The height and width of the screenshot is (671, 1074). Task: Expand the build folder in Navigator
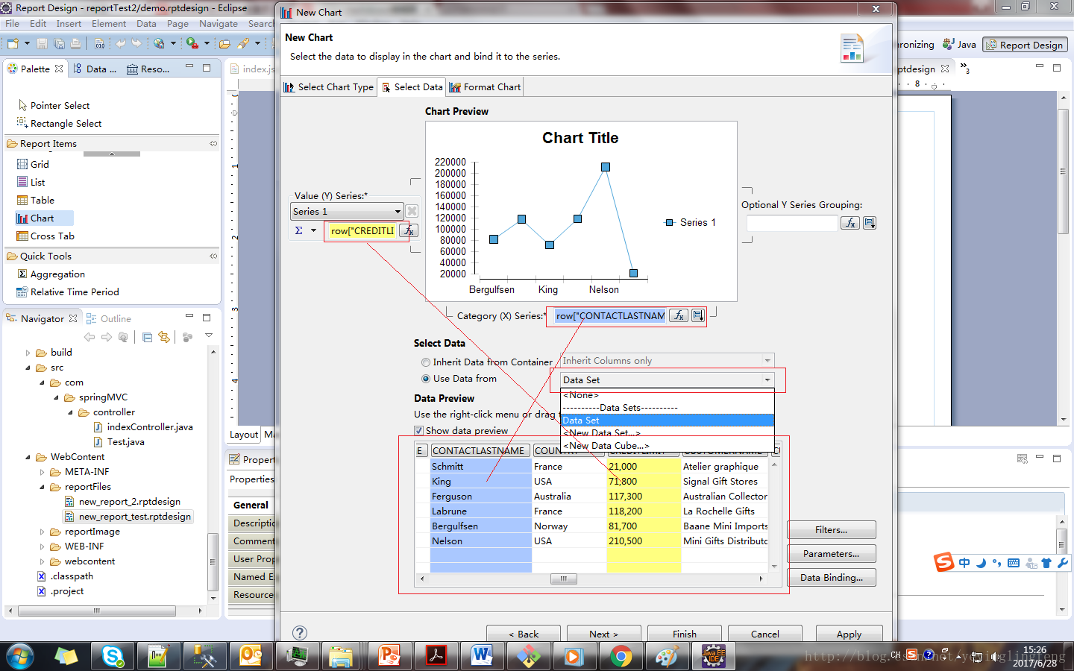pyautogui.click(x=28, y=353)
